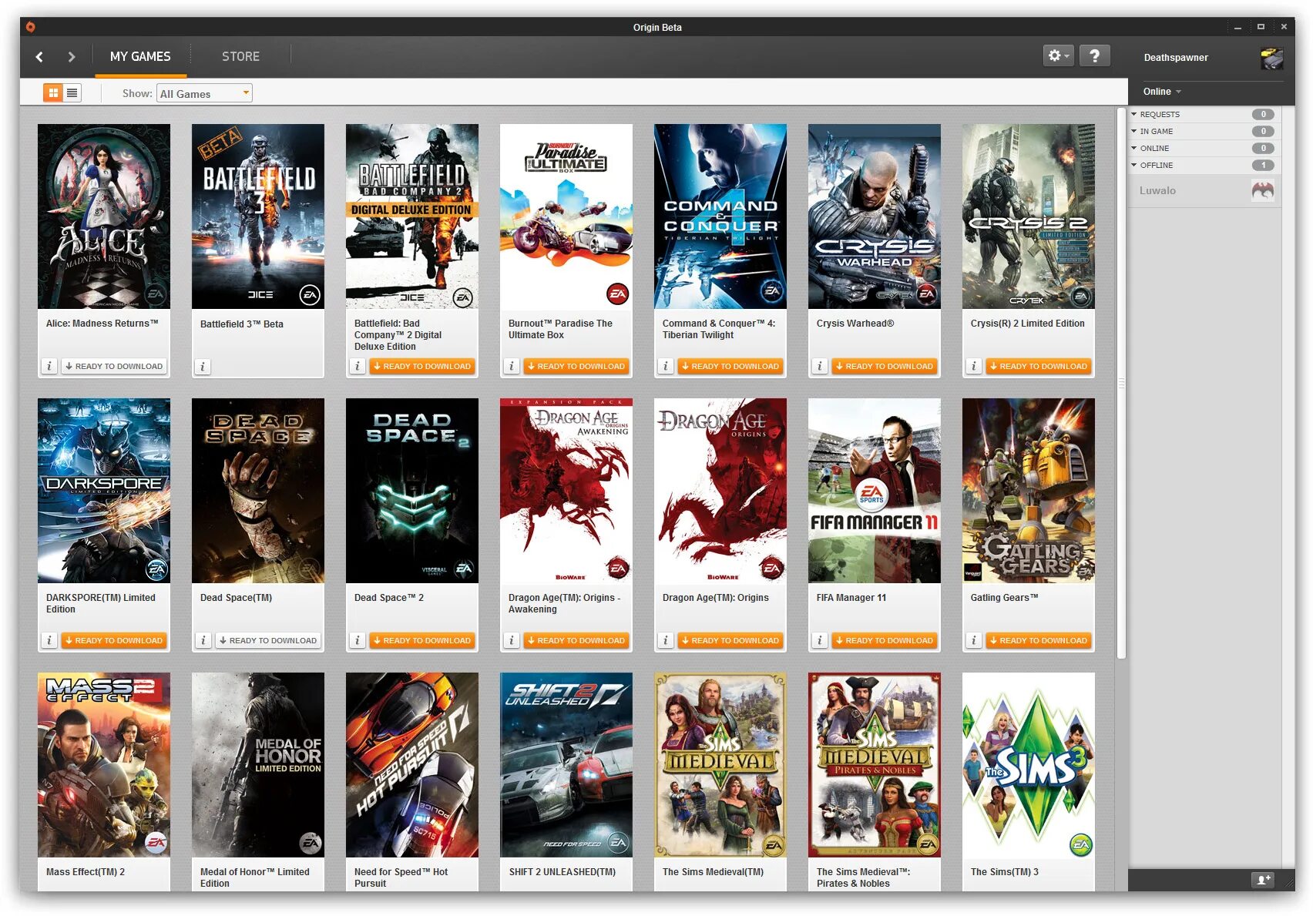Click the Need for Speed Hot Pursuit cover
Image resolution: width=1313 pixels, height=916 pixels.
(x=412, y=765)
